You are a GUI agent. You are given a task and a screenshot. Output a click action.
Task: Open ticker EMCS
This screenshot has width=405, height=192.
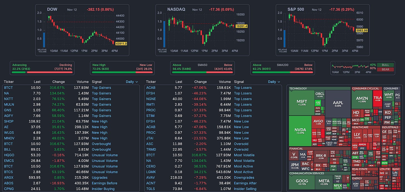(9, 161)
